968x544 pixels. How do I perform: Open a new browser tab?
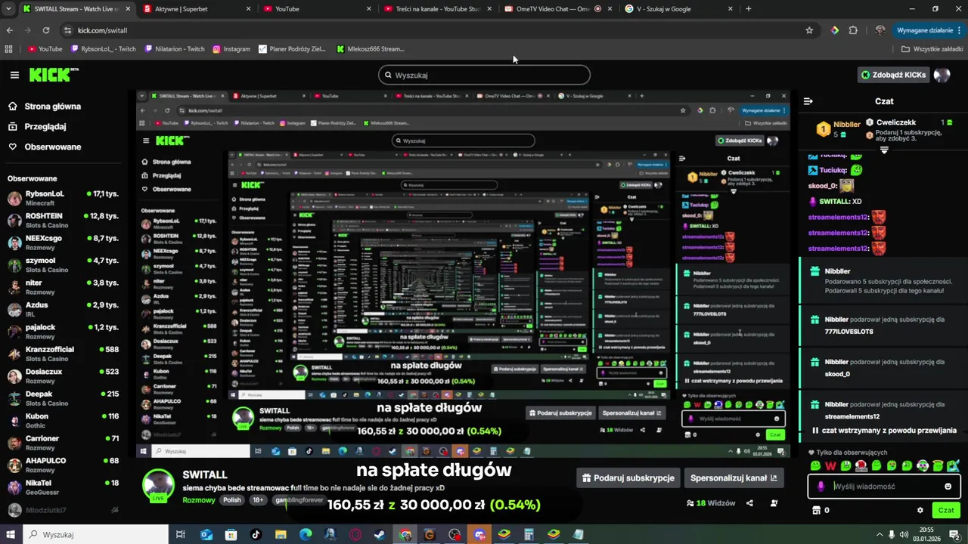(749, 9)
